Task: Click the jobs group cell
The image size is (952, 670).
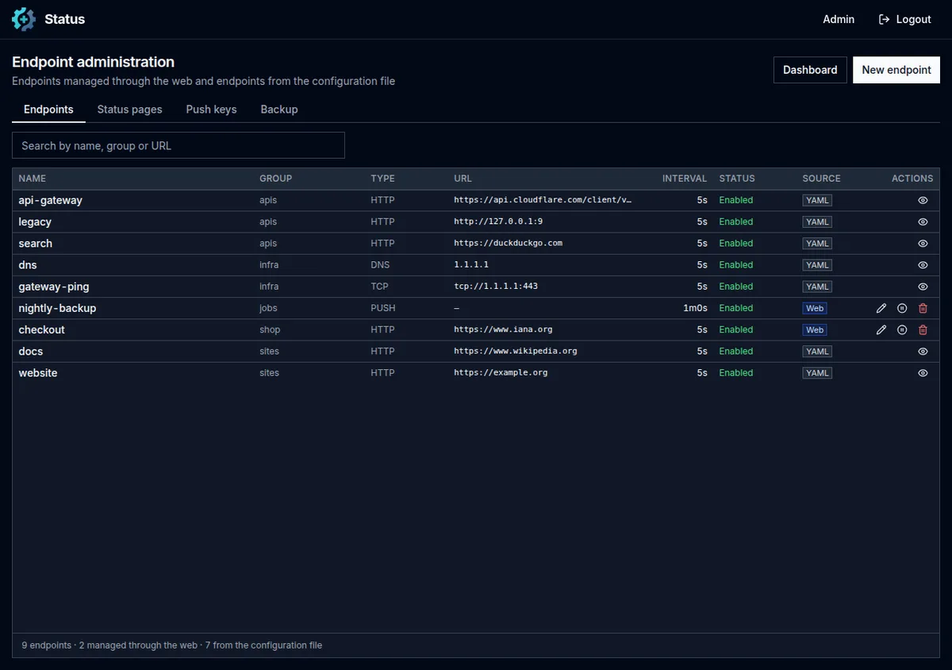Action: click(x=268, y=308)
